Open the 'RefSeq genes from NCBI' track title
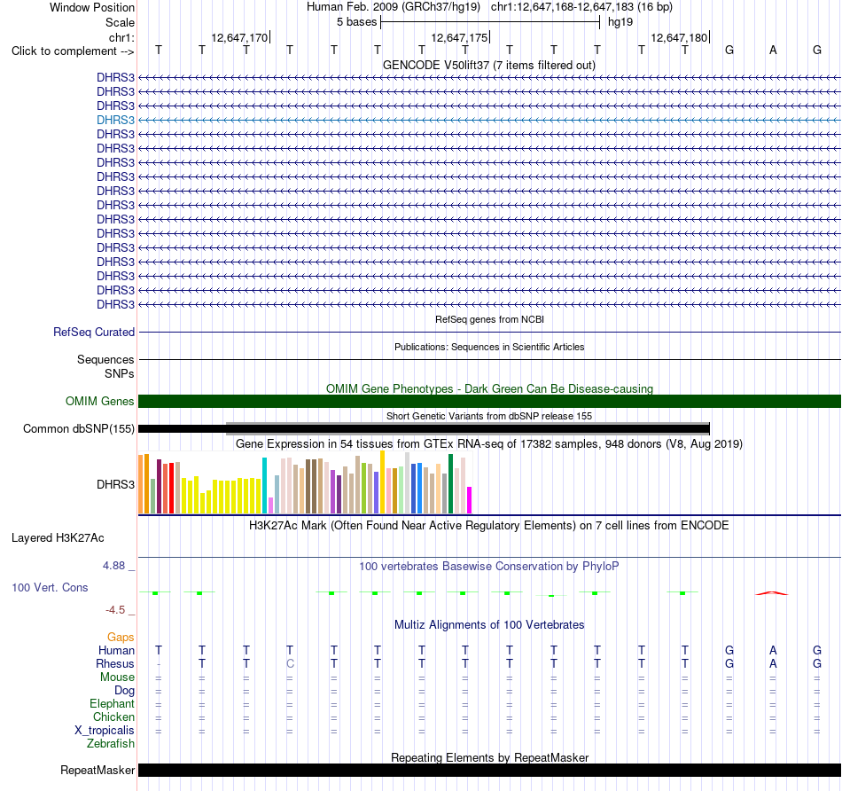 pos(490,319)
